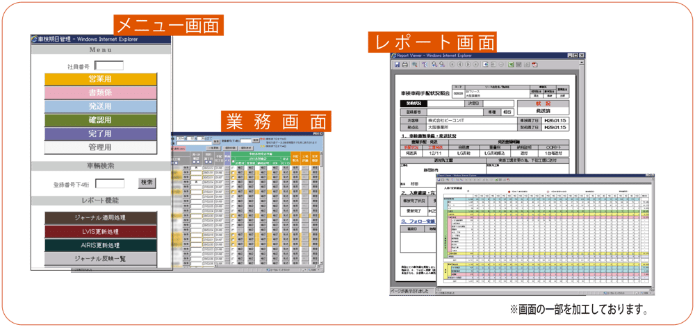Click the heading 1. 車検書類準備・発送状況
Image resolution: width=695 pixels, height=327 pixels.
pos(428,136)
